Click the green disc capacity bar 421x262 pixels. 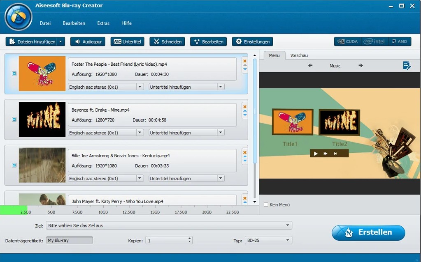12,210
